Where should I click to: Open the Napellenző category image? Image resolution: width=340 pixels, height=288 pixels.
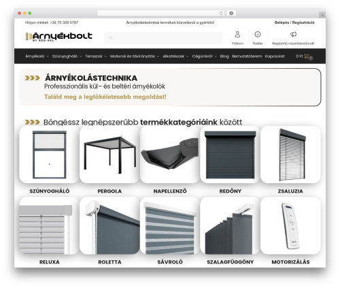(170, 155)
